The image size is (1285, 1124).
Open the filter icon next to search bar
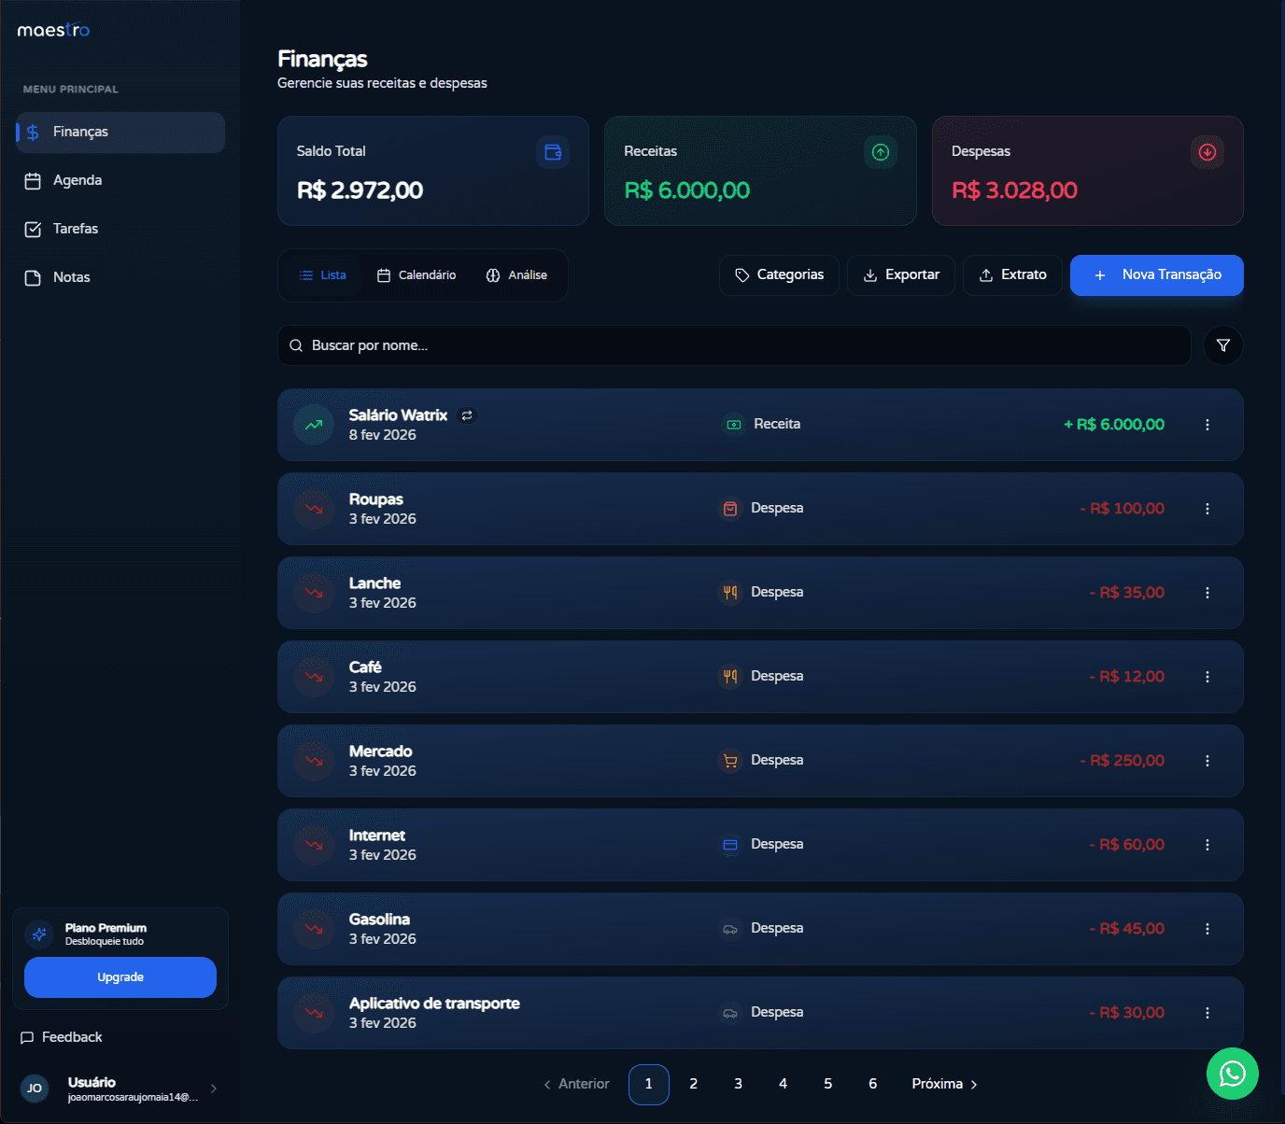(x=1222, y=345)
